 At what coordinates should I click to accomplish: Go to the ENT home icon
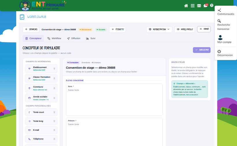click(x=186, y=6)
